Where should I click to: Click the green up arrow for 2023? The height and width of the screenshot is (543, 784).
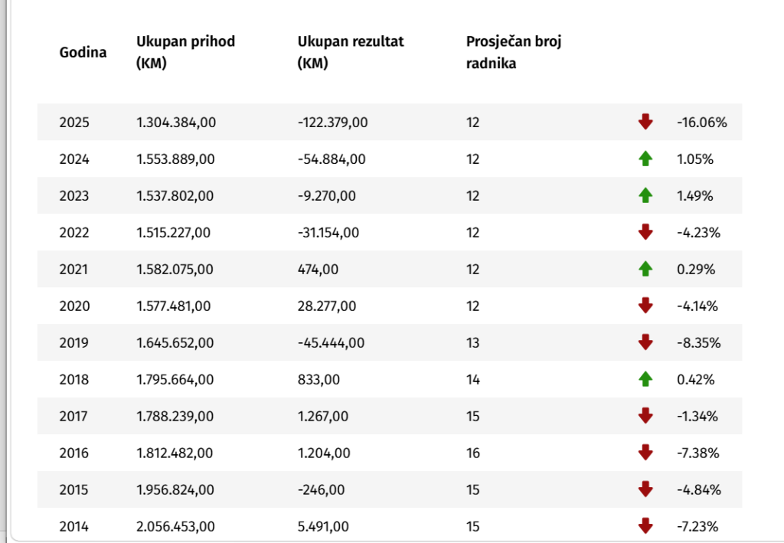tap(645, 195)
